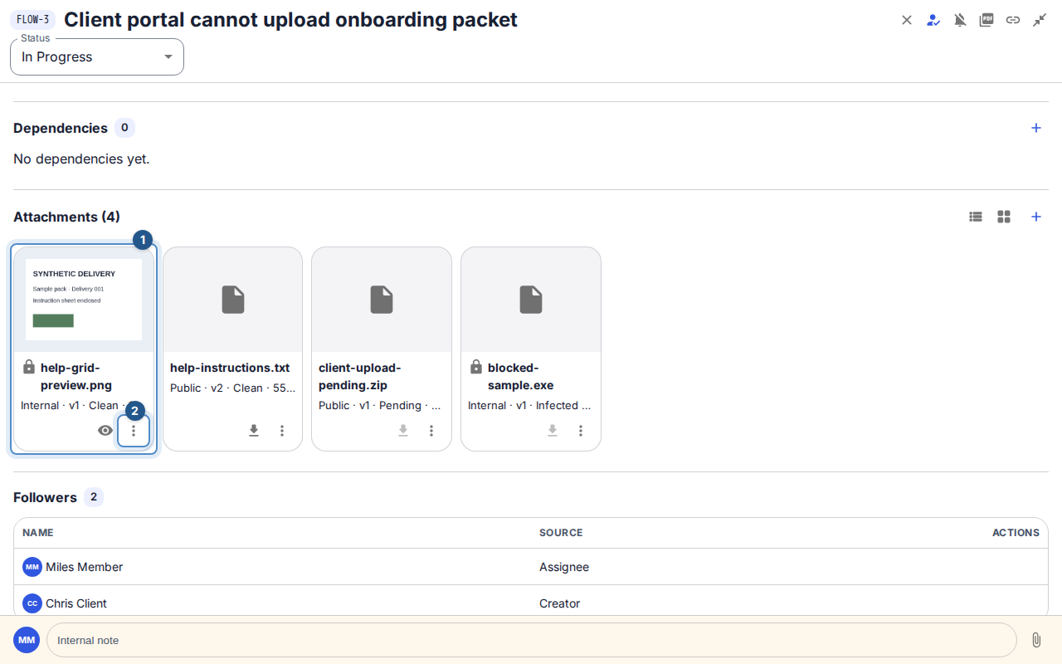
Task: Click 'No dependencies yet.' text
Action: coord(81,159)
